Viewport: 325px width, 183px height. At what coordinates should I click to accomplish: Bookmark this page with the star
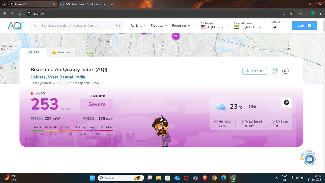pos(291,13)
